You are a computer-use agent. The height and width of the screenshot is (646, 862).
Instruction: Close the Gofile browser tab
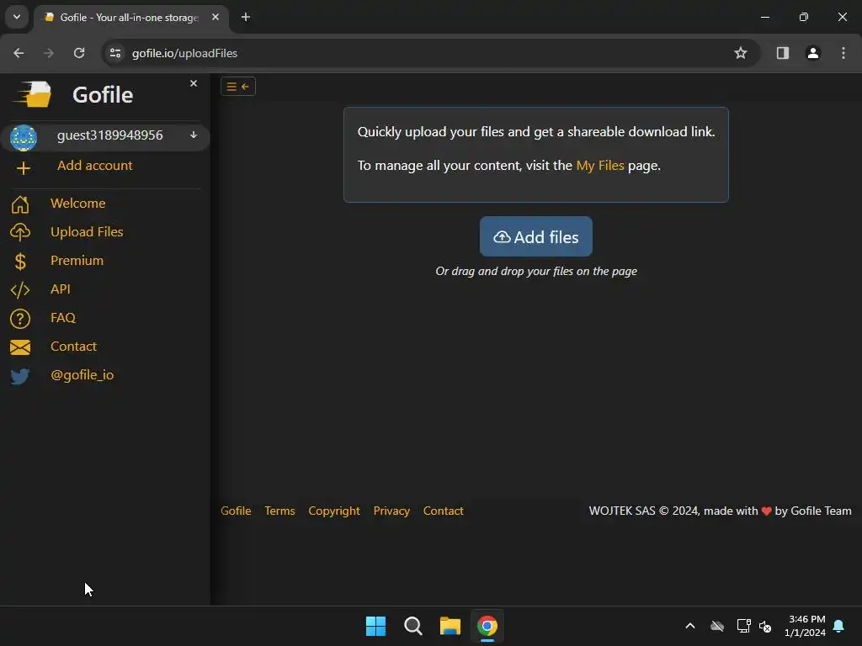click(x=215, y=18)
